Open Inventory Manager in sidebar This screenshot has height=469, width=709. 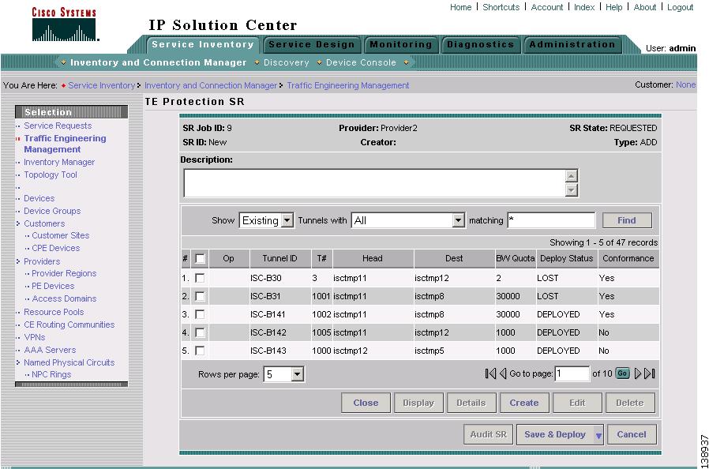coord(59,162)
